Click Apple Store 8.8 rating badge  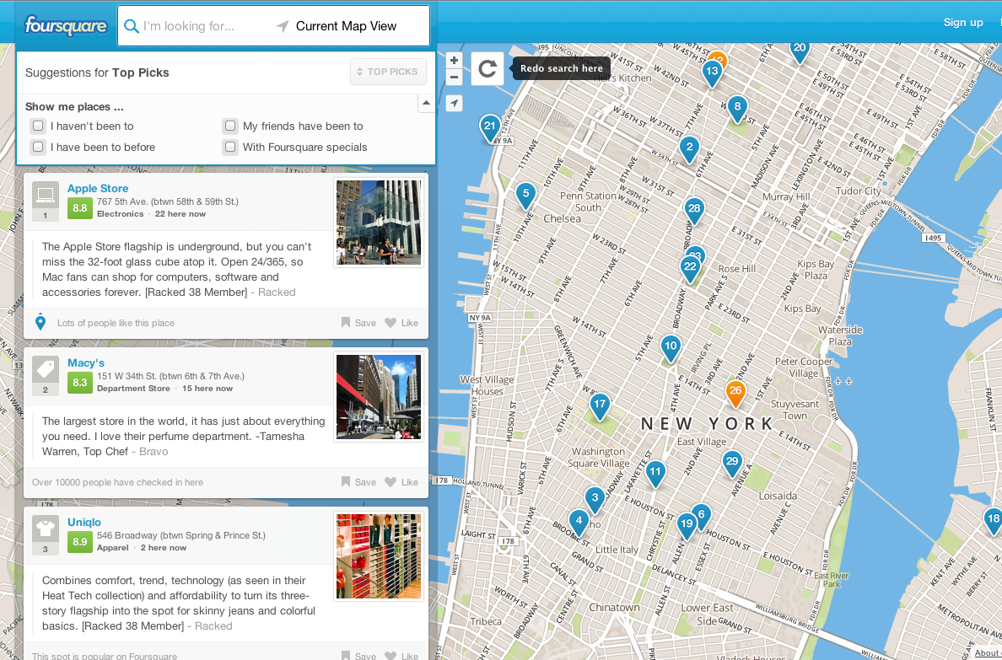click(x=80, y=208)
